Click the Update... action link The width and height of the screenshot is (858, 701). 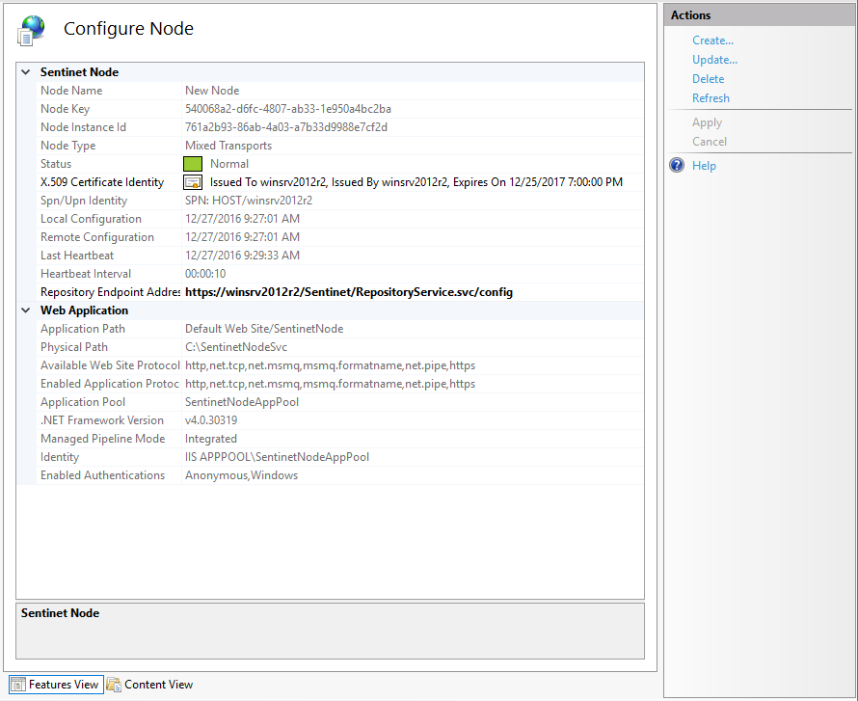(714, 60)
